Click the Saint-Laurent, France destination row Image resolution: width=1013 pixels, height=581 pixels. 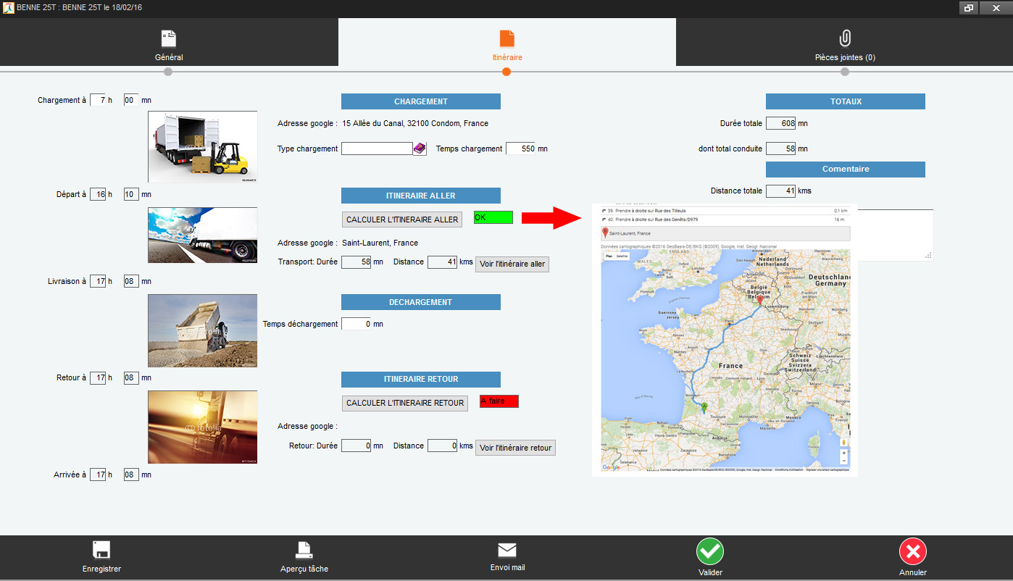tap(725, 233)
